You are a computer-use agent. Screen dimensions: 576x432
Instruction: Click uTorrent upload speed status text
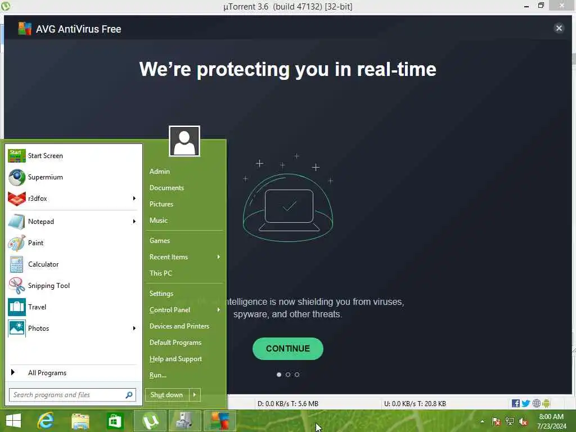[x=415, y=404]
